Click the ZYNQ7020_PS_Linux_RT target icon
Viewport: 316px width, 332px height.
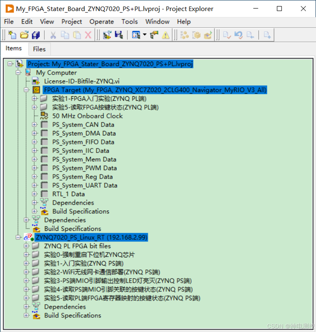[x=29, y=237]
